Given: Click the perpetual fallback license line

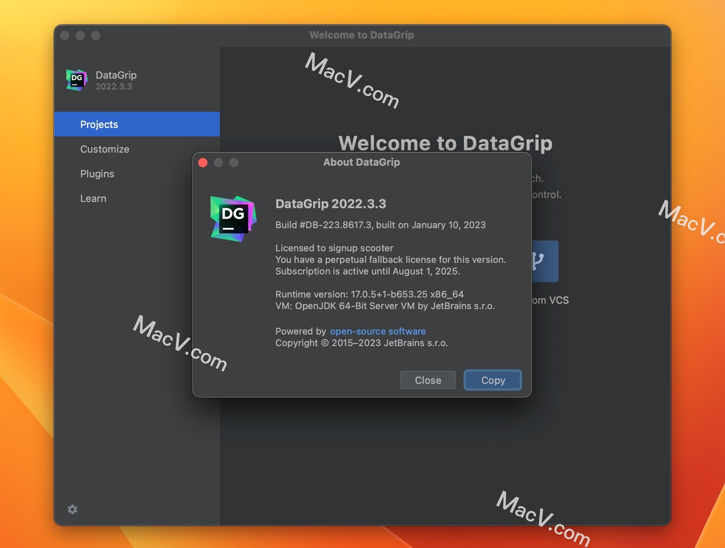Looking at the screenshot, I should point(391,259).
